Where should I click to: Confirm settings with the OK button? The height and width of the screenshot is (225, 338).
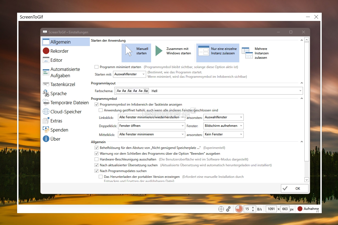295,188
